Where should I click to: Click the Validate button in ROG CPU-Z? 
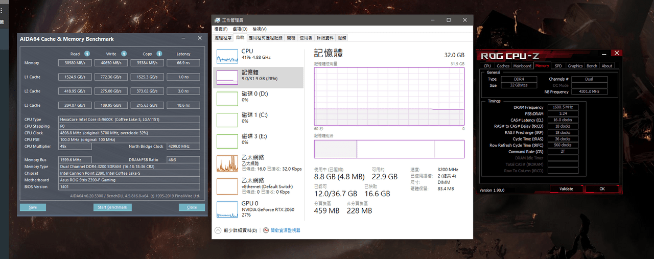tap(566, 189)
